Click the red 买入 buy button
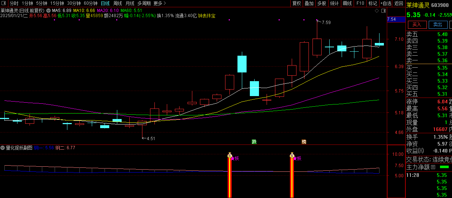 point(417,25)
